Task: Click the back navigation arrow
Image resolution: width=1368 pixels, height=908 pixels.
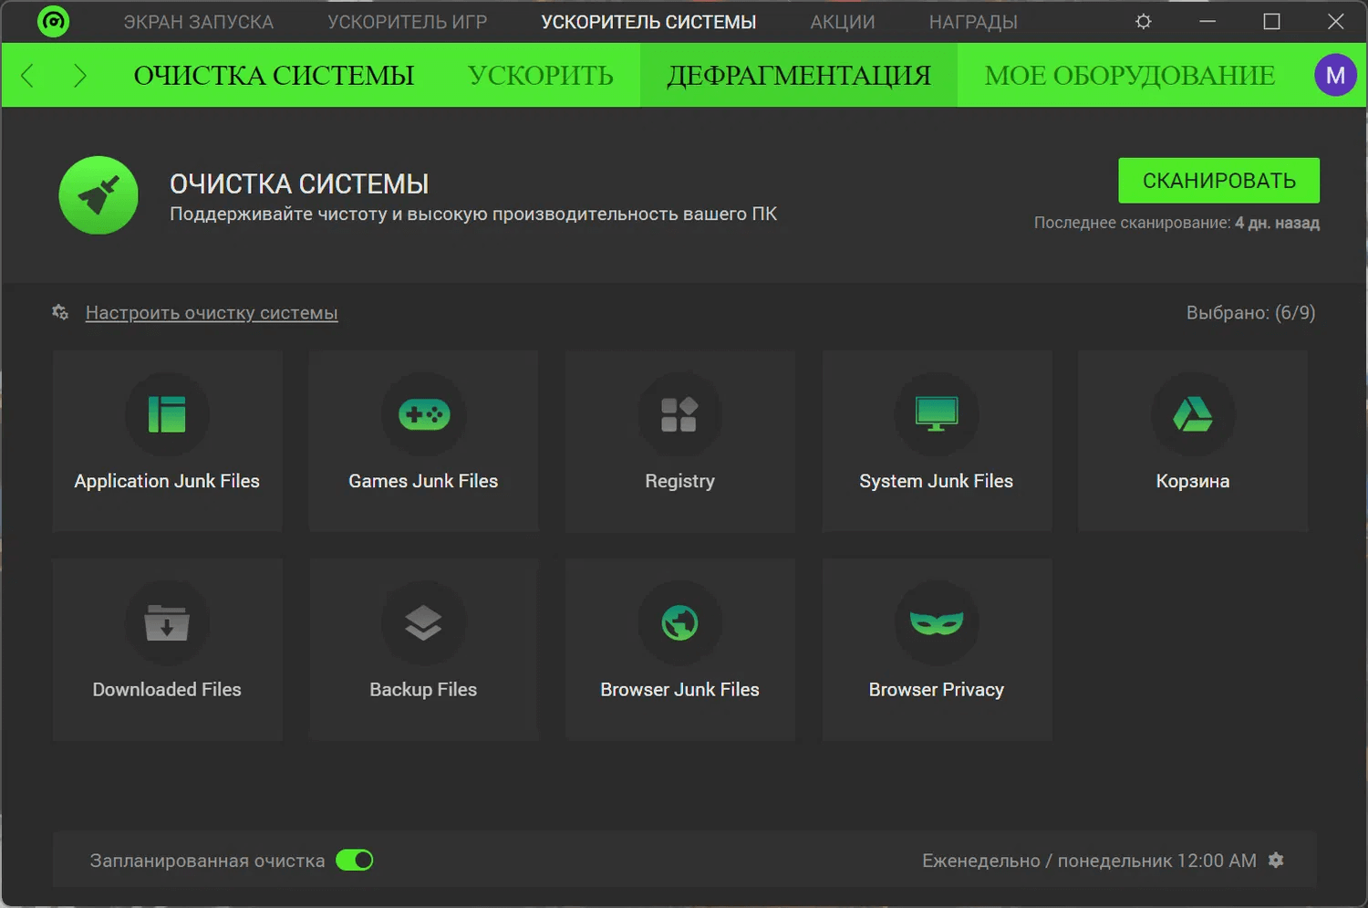Action: click(x=27, y=76)
